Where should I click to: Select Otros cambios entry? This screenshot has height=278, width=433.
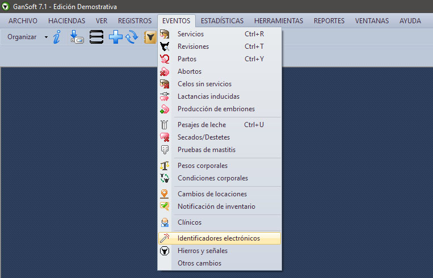click(220, 263)
